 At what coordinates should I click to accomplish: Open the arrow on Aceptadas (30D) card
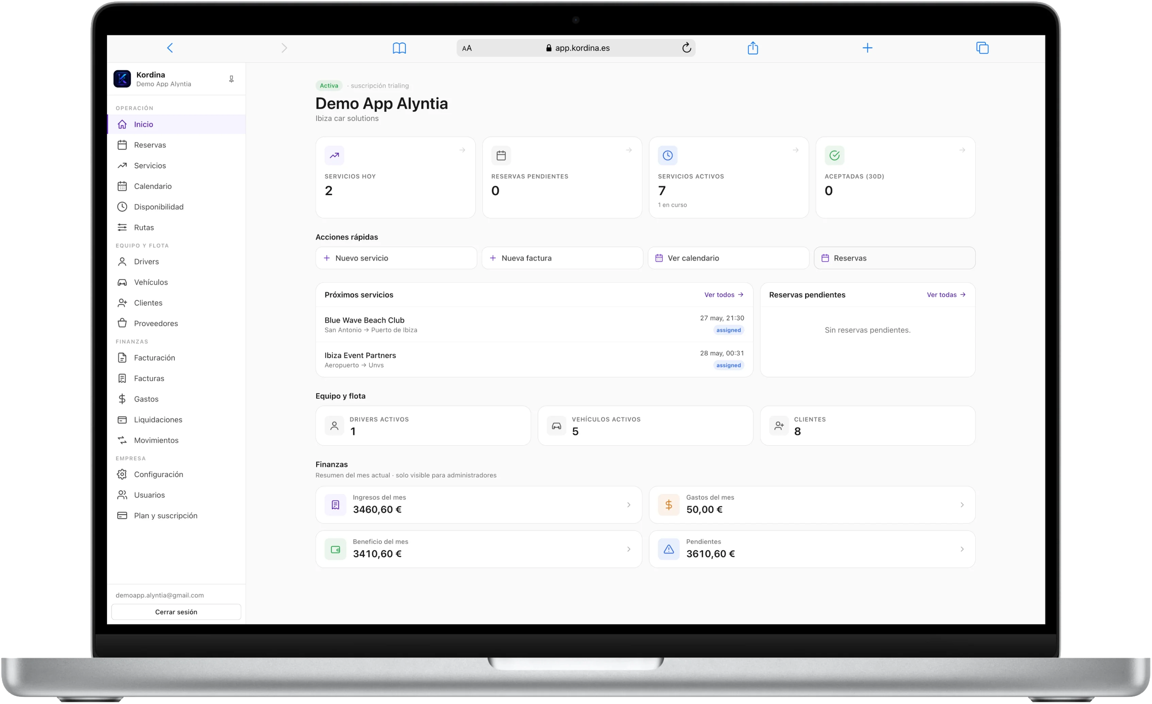coord(962,150)
